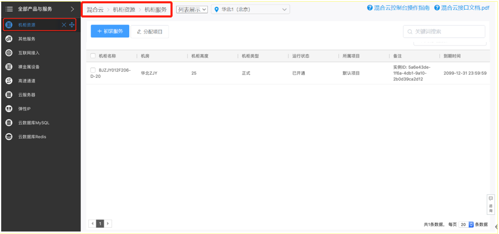Click the 云数据库Redis stack icon
Screen dimensions: 499x234
(9, 137)
